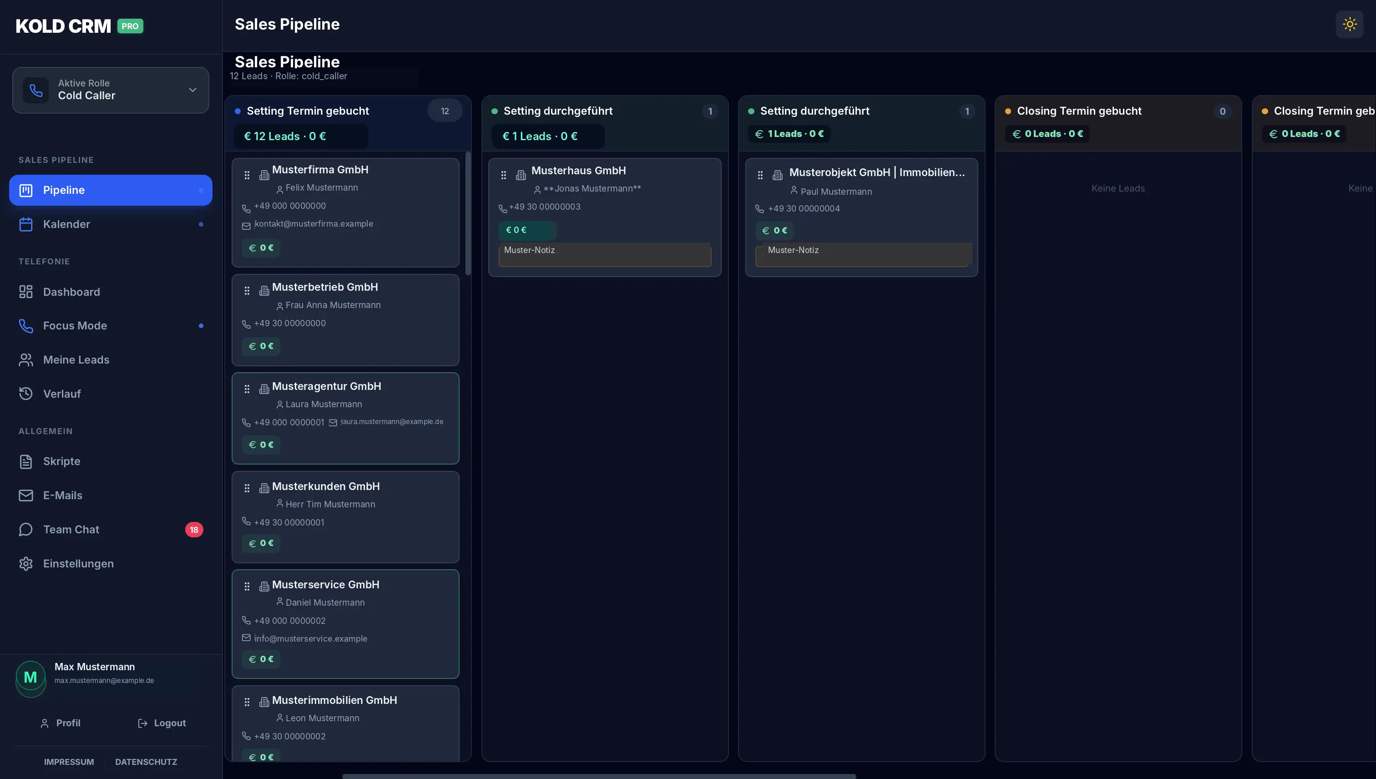Image resolution: width=1376 pixels, height=779 pixels.
Task: Grab the drag handle on Musterbetrieb GmbH card
Action: pos(247,290)
